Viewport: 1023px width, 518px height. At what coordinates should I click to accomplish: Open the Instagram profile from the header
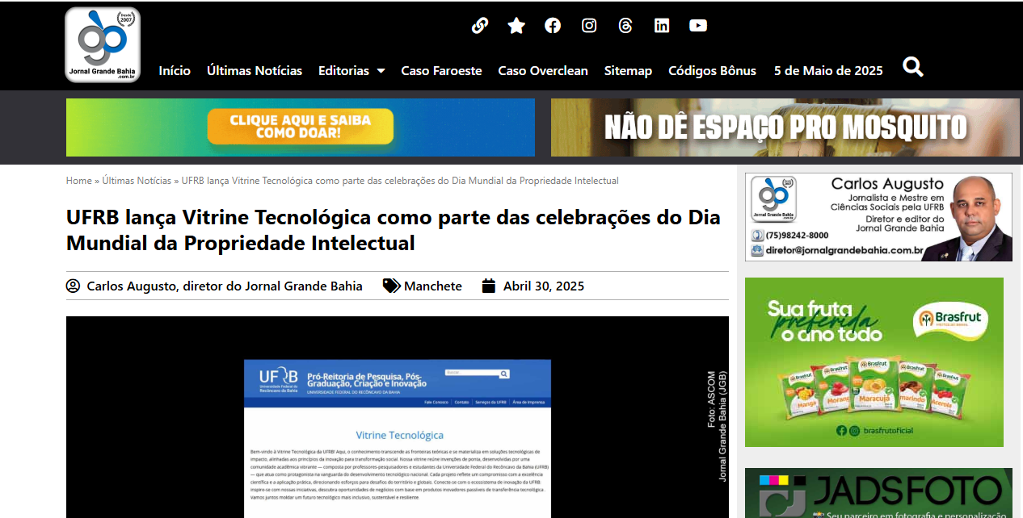589,26
